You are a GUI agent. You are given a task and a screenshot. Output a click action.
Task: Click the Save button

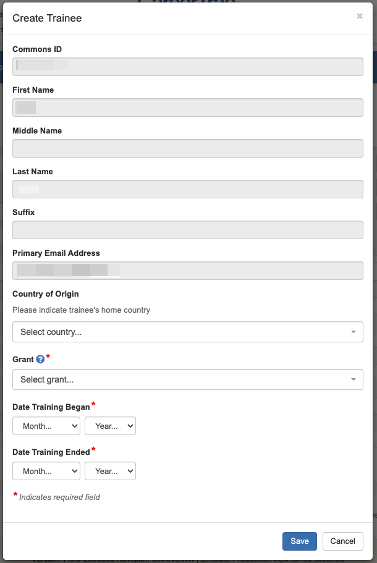tap(300, 541)
